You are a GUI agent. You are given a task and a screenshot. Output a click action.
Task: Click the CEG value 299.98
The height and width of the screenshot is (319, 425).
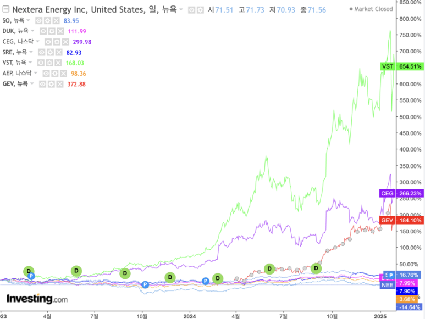[82, 42]
